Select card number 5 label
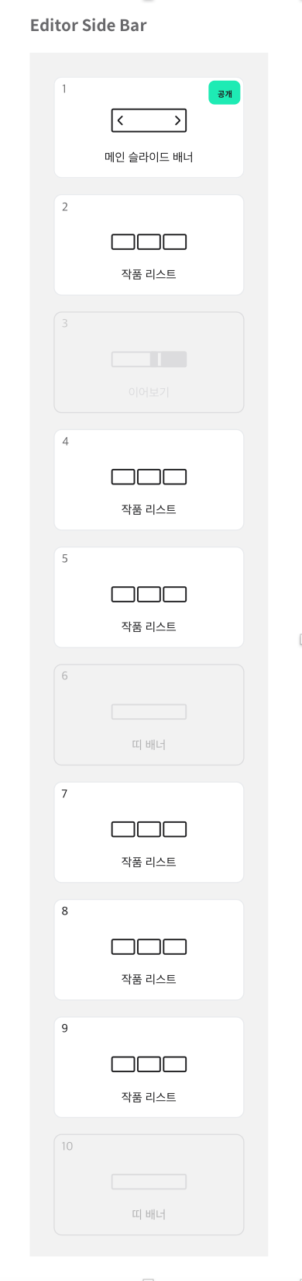302x1281 pixels. (65, 558)
